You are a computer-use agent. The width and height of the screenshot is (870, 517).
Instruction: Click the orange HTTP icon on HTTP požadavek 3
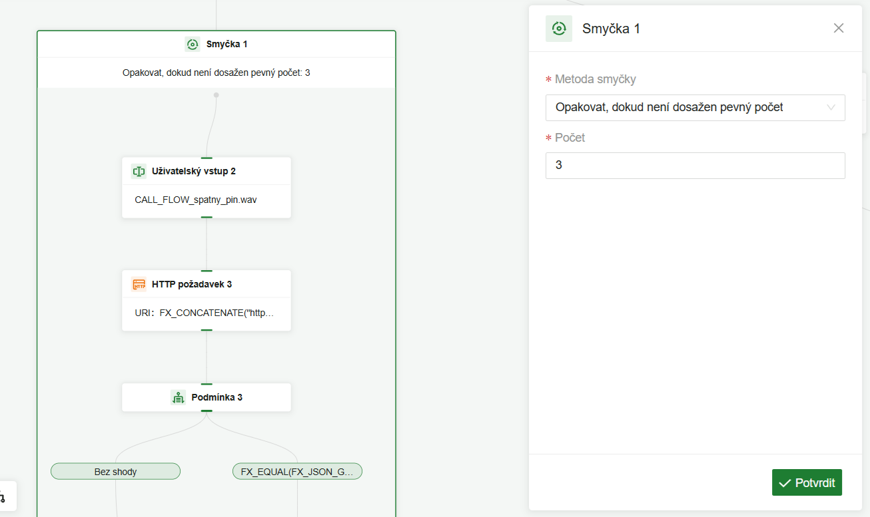coord(139,284)
